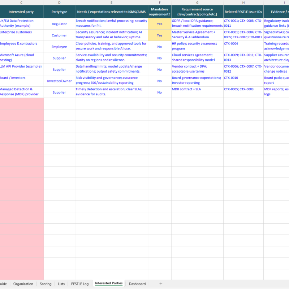
Task: Switch to the Dashboard tab
Action: tap(137, 284)
